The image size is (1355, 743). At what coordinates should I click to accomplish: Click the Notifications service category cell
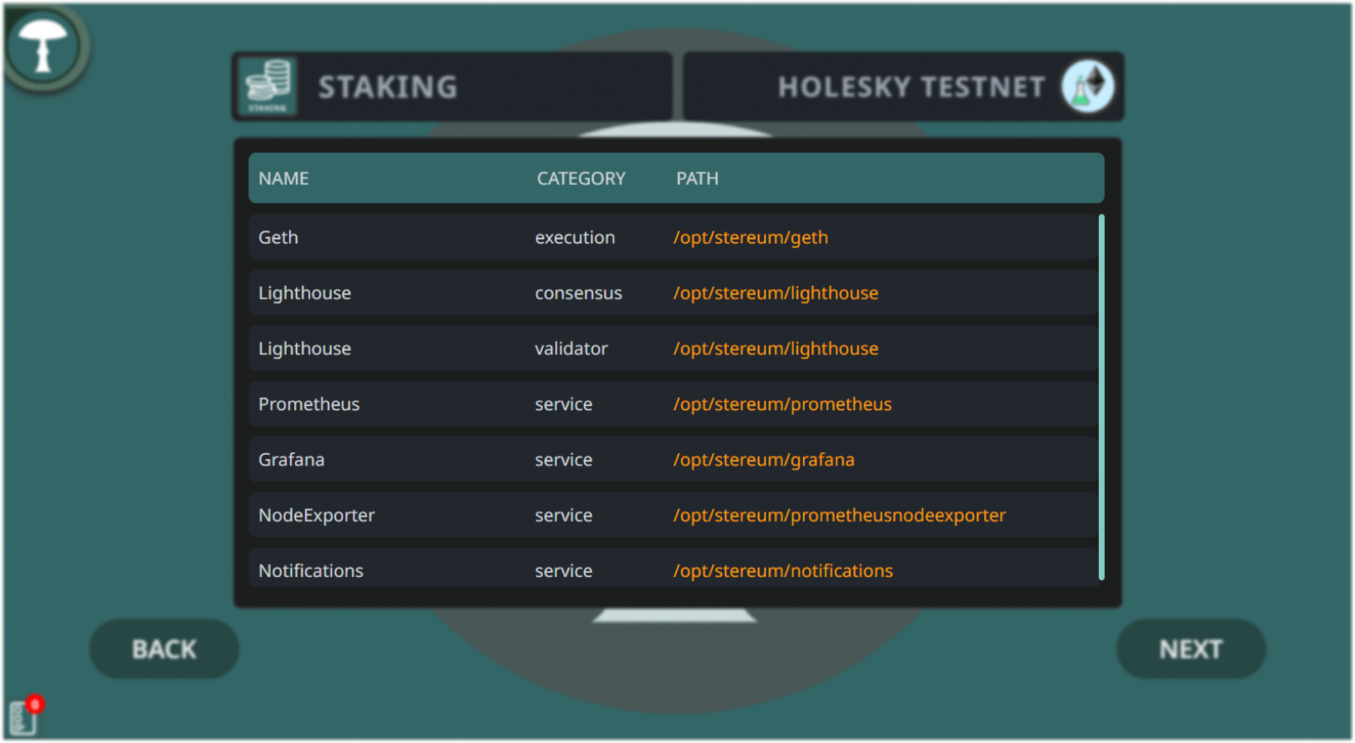[x=563, y=570]
